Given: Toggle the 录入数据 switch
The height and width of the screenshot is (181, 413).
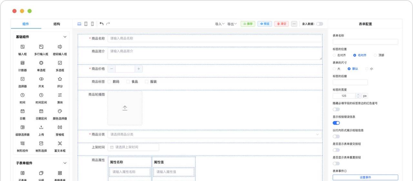Looking at the screenshot, I should tap(319, 24).
